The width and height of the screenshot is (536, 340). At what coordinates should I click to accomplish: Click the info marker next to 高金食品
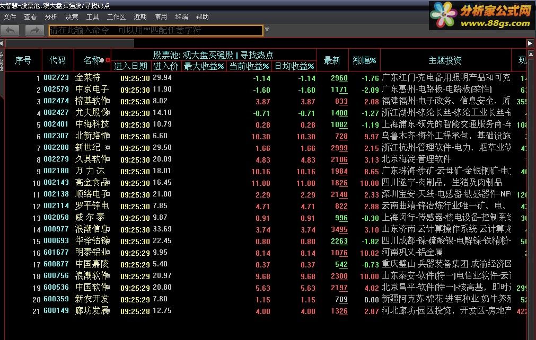coord(108,182)
